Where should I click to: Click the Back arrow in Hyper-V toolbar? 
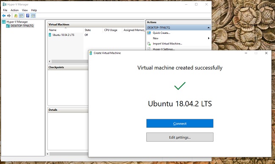4,16
